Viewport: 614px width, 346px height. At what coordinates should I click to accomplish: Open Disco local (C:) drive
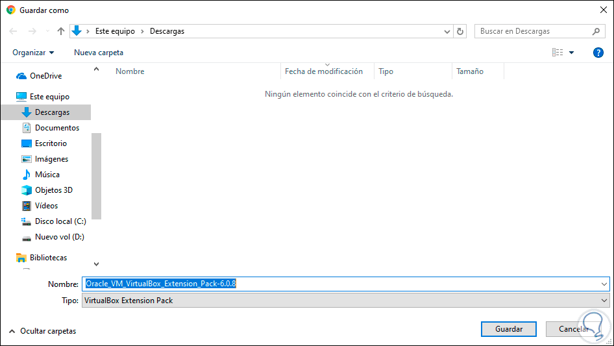[x=54, y=221]
